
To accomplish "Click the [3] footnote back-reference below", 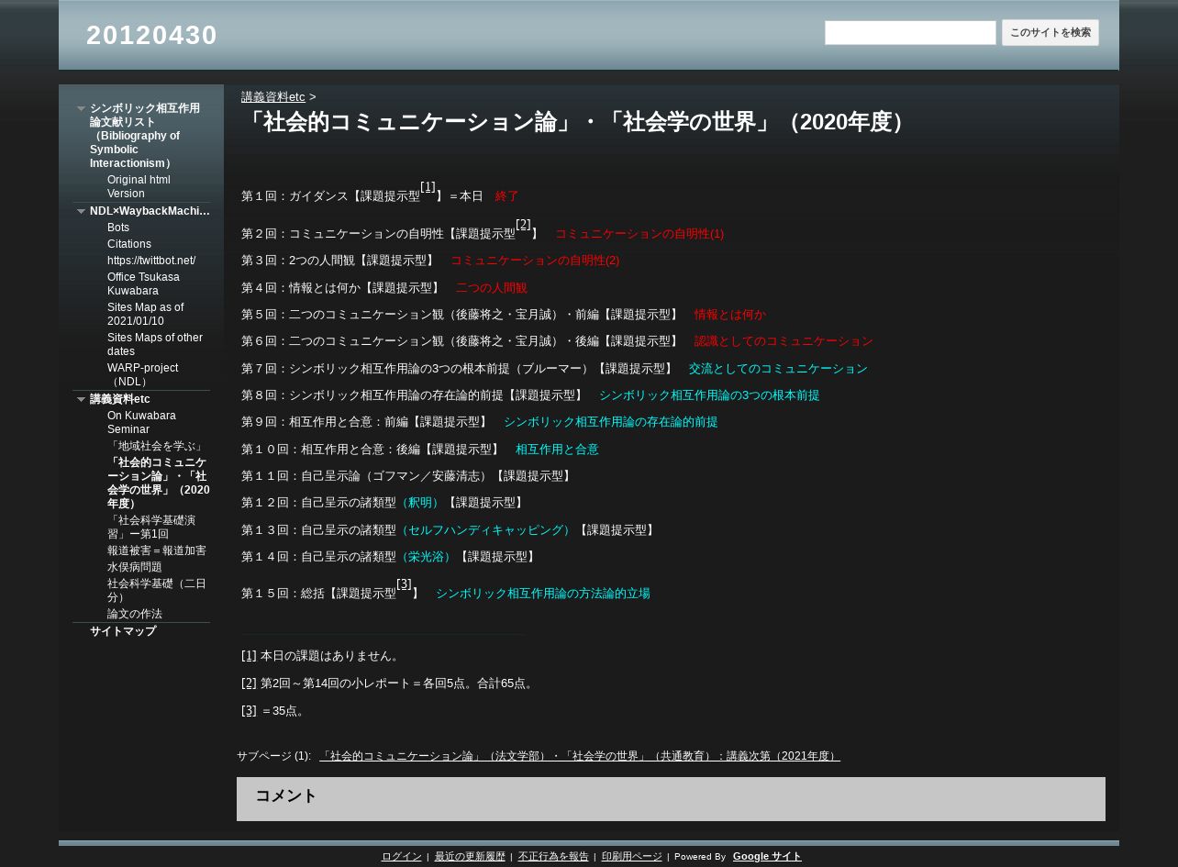I will [x=249, y=710].
